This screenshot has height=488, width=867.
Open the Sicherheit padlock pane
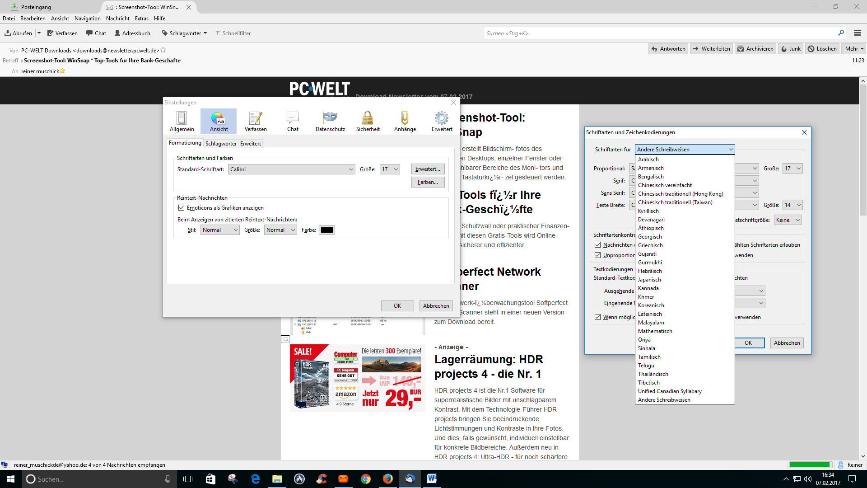(368, 121)
